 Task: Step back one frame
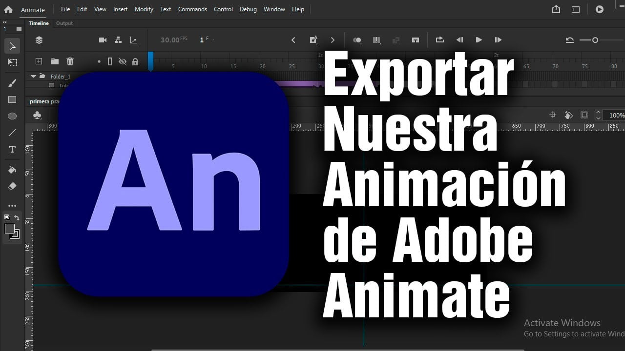click(x=459, y=40)
